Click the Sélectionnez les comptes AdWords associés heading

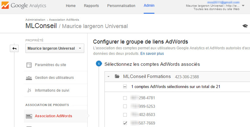click(x=152, y=64)
